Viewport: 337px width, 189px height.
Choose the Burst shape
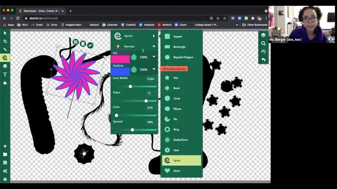pos(182,88)
